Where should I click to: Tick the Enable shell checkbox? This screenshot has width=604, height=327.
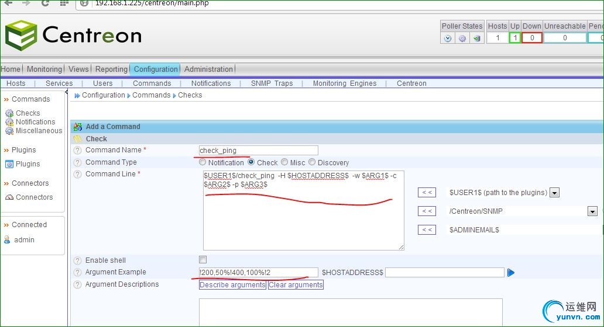[x=203, y=260]
